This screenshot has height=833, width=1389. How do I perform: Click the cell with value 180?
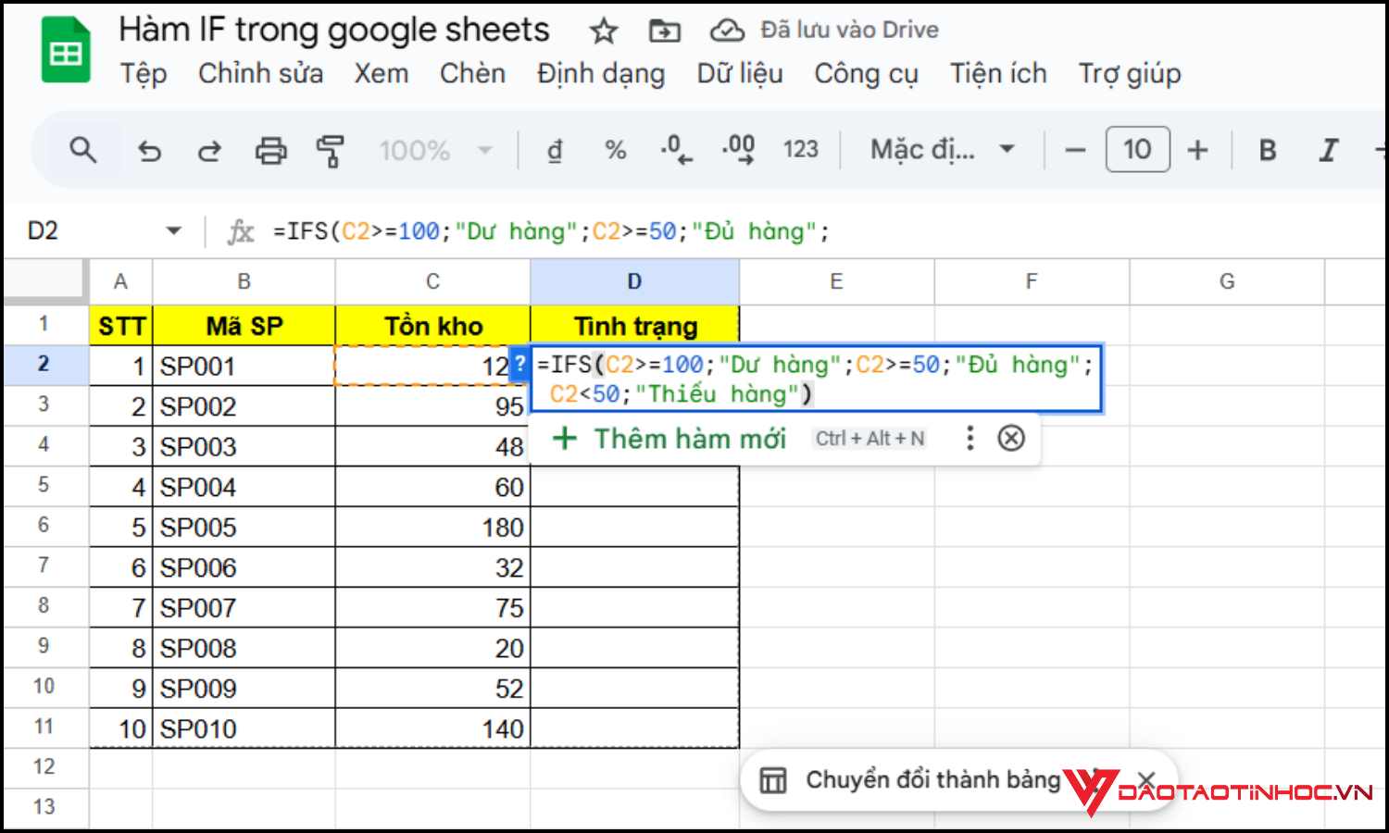pyautogui.click(x=432, y=527)
